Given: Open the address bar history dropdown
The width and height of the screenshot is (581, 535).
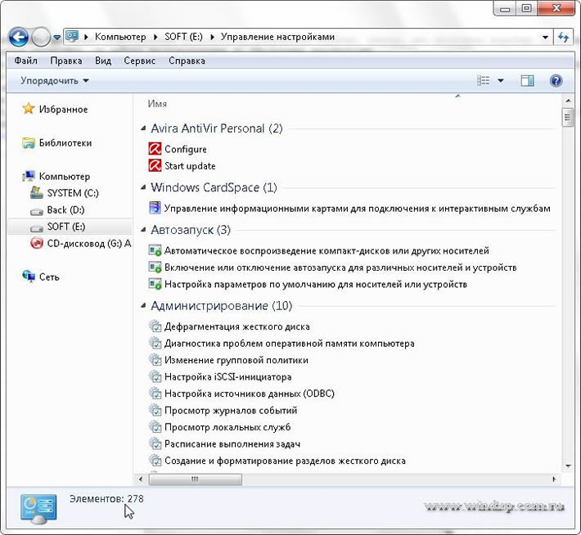Looking at the screenshot, I should coord(545,37).
